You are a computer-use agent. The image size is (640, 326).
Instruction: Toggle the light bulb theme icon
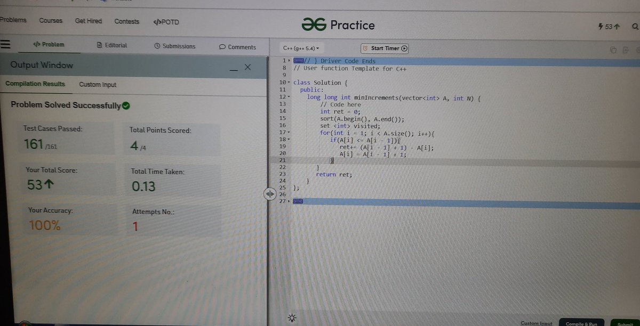(x=292, y=318)
